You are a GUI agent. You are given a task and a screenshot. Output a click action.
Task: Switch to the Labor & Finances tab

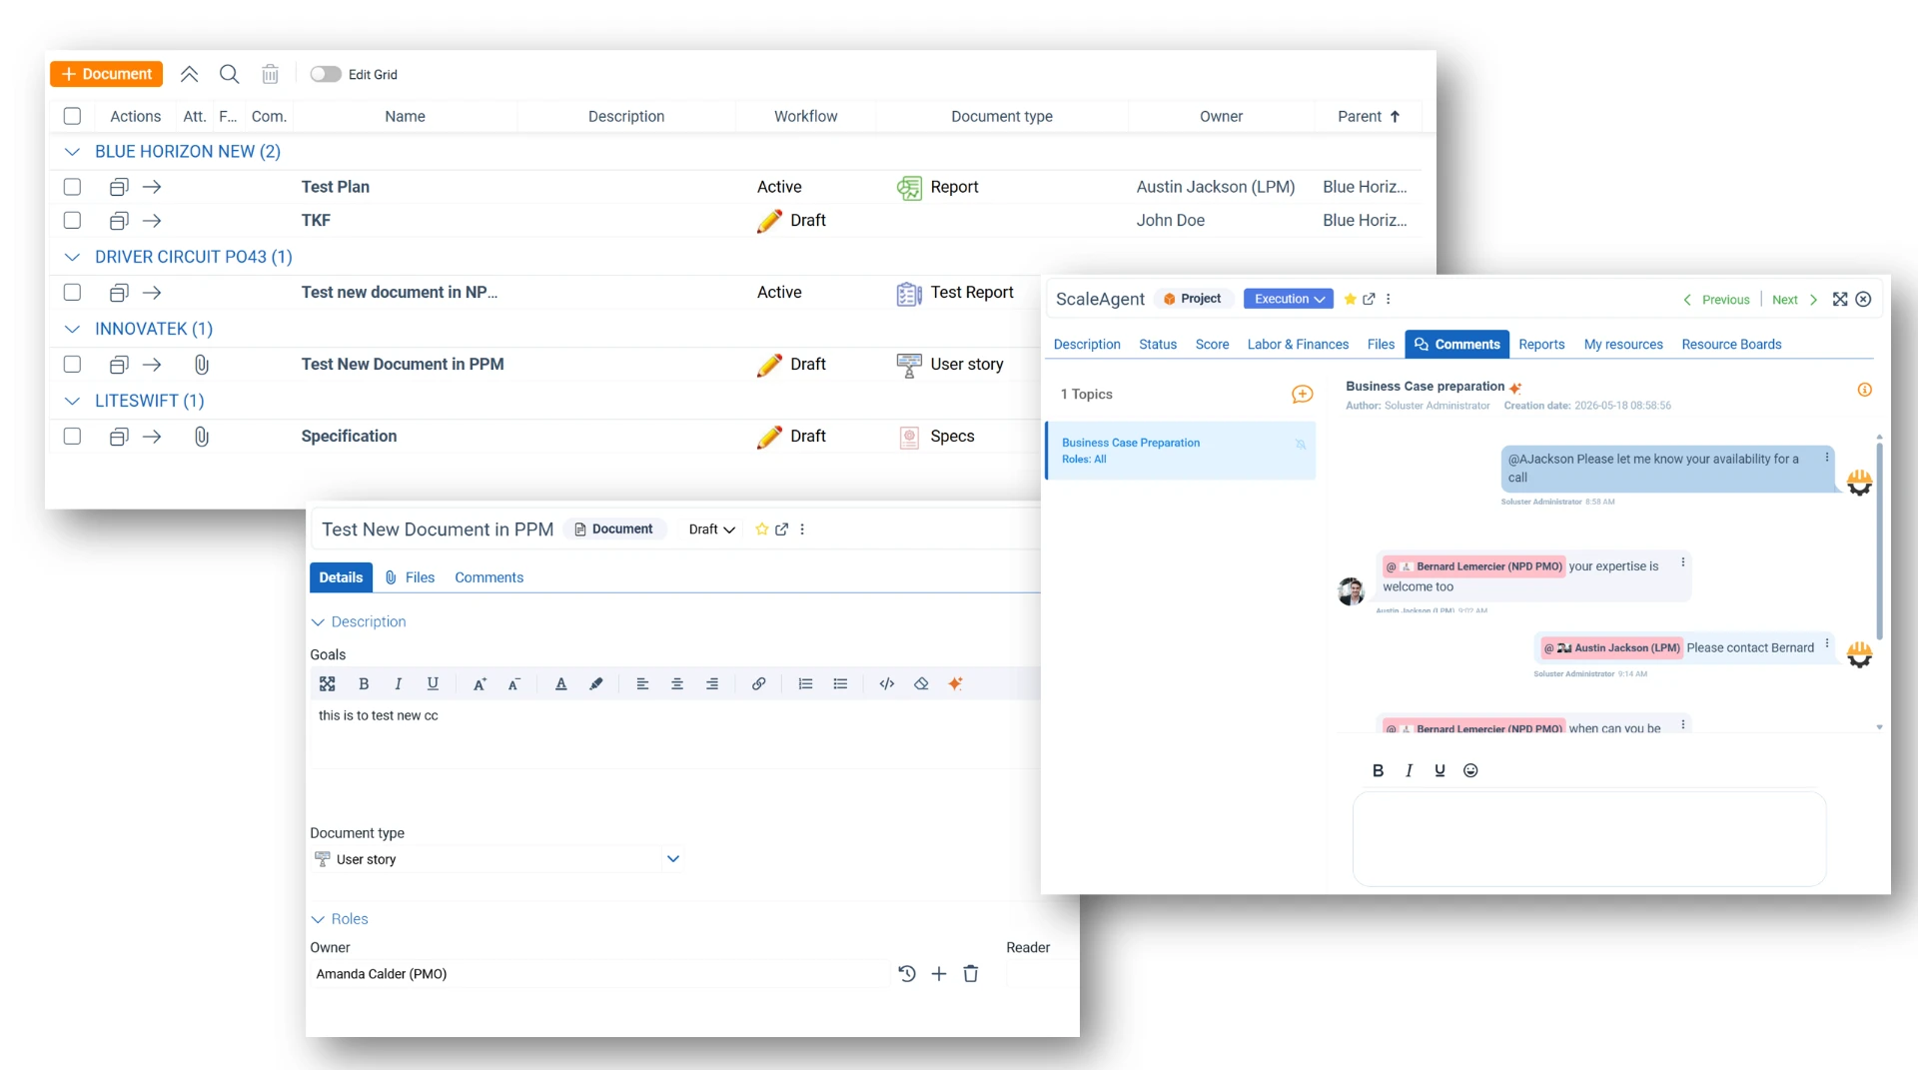[x=1298, y=345]
